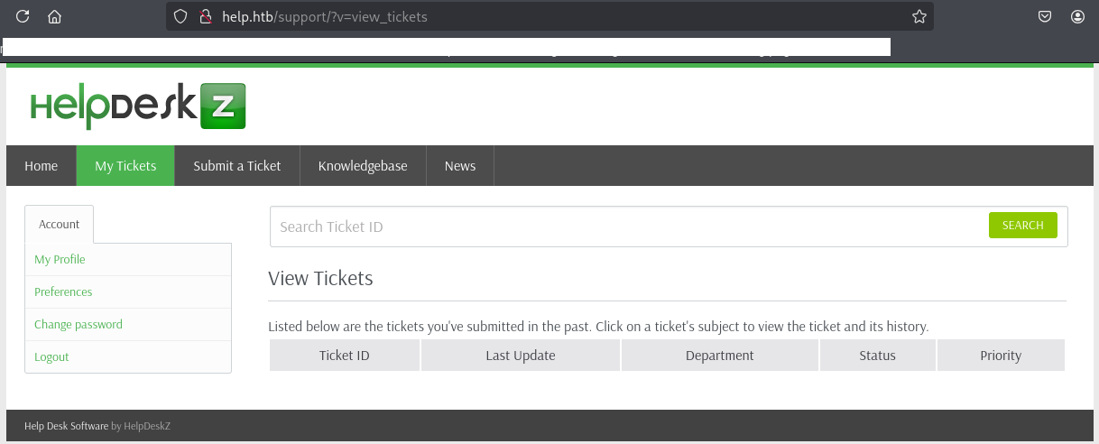Log out using the Logout link
Viewport: 1099px width, 444px height.
[51, 357]
